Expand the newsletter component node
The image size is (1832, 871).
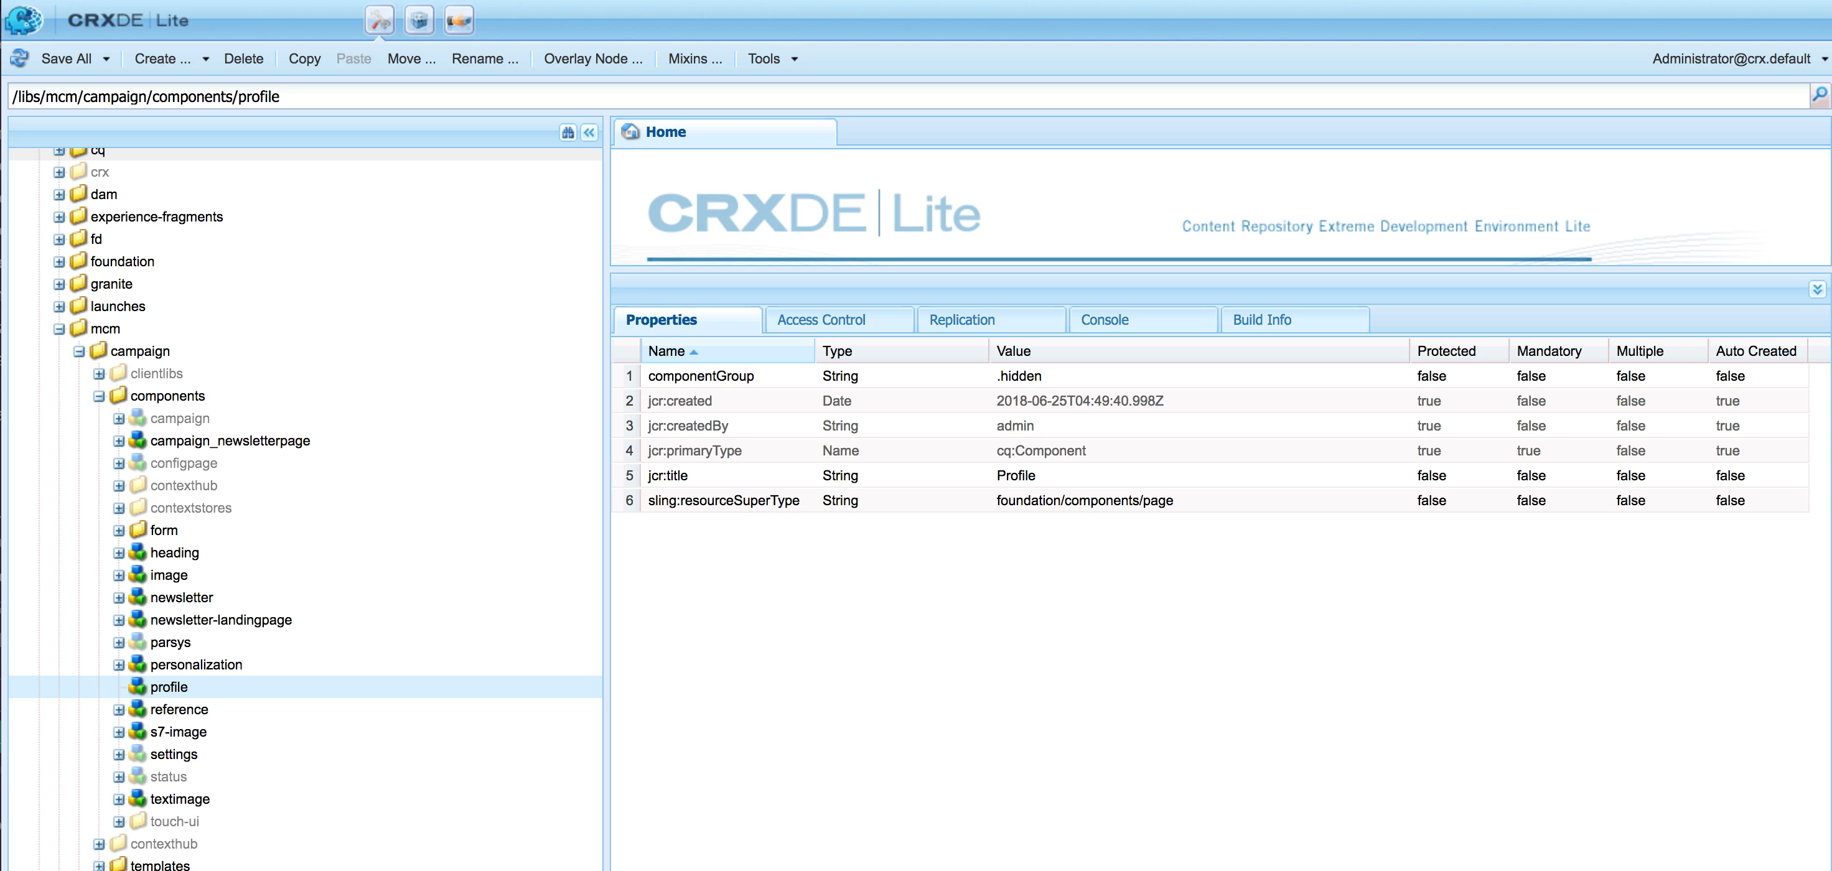tap(119, 598)
